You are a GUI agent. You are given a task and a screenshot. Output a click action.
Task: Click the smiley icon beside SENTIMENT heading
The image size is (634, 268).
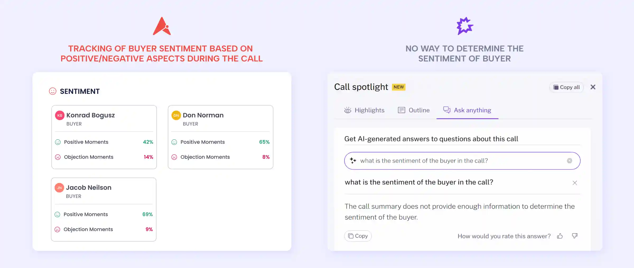(53, 91)
